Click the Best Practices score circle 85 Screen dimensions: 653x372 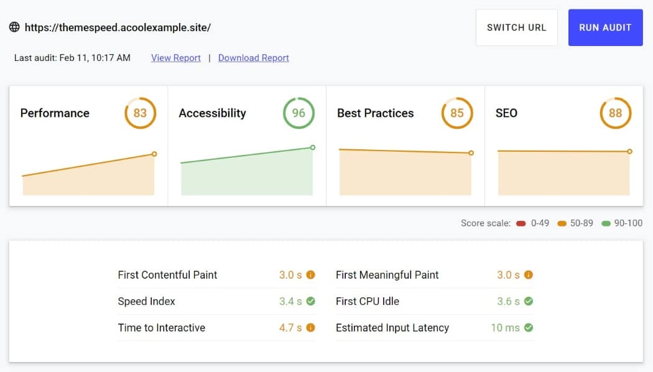tap(456, 113)
